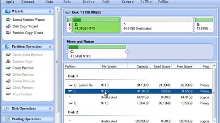Collapse the Partition Operations panel chevron
This screenshot has height=123, width=220.
click(x=50, y=46)
